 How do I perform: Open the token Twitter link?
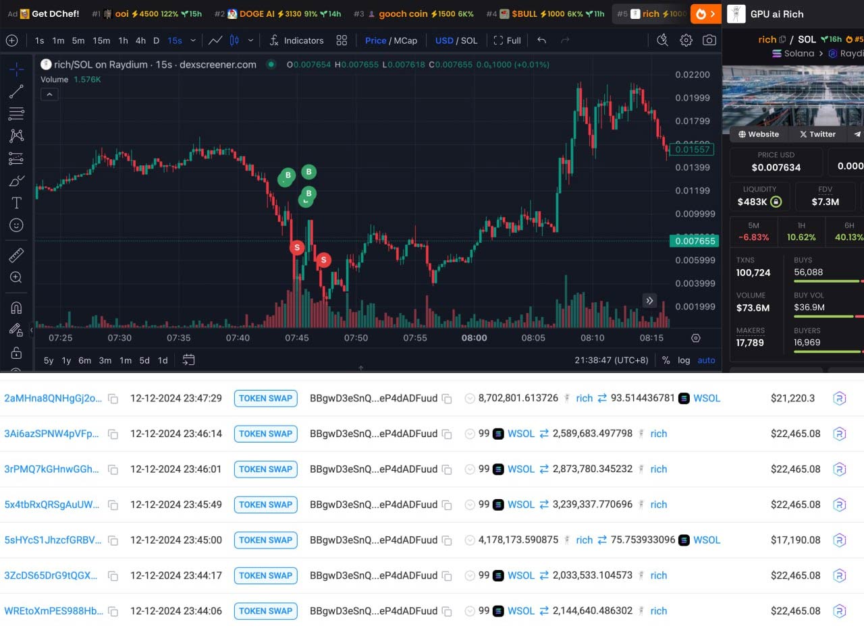pos(817,134)
